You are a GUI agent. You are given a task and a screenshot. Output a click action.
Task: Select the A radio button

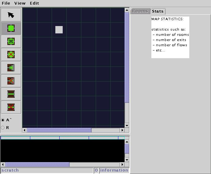3,120
